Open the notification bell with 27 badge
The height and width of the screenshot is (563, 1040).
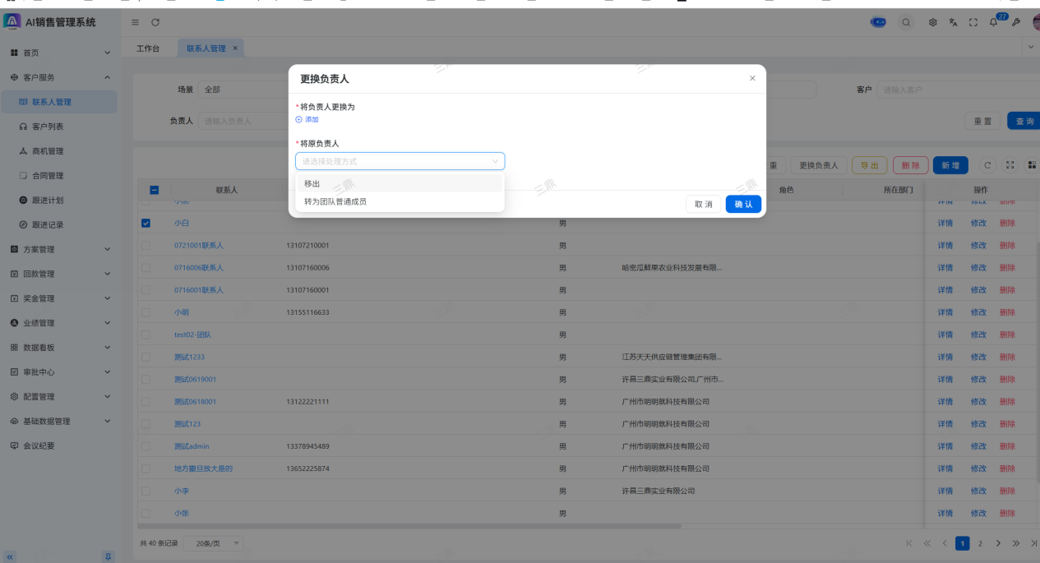click(x=993, y=22)
